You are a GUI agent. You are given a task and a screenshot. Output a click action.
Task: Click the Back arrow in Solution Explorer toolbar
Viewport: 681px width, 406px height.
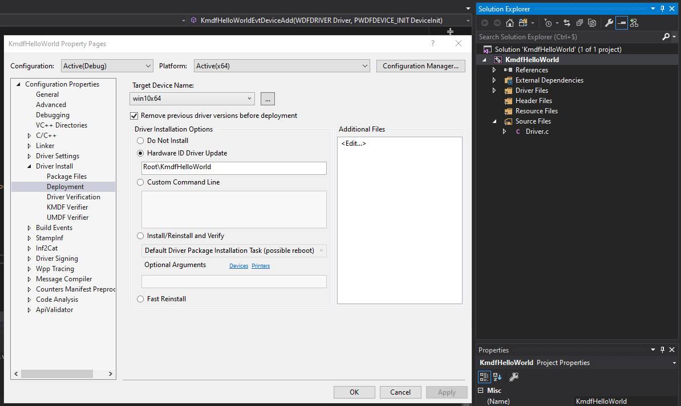tap(485, 23)
